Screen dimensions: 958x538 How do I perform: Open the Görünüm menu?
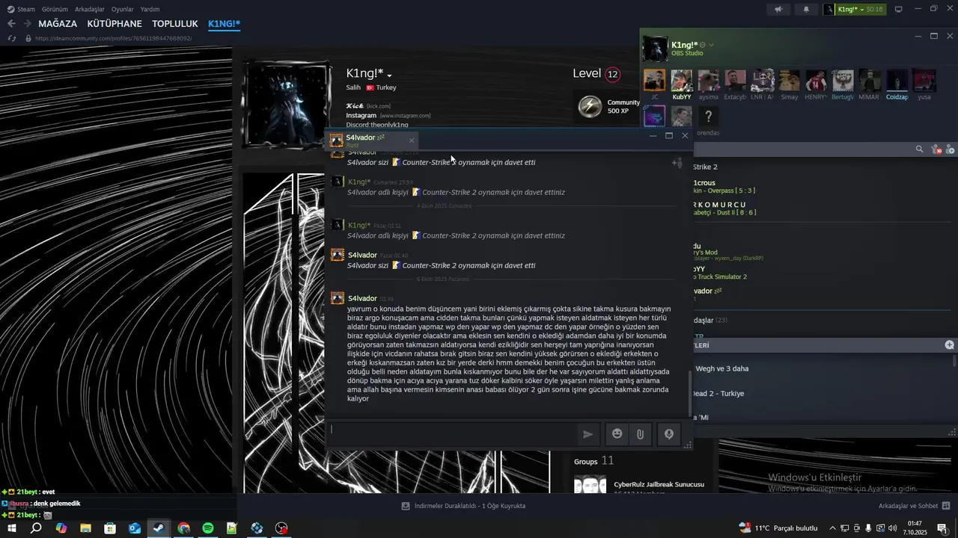(x=55, y=9)
